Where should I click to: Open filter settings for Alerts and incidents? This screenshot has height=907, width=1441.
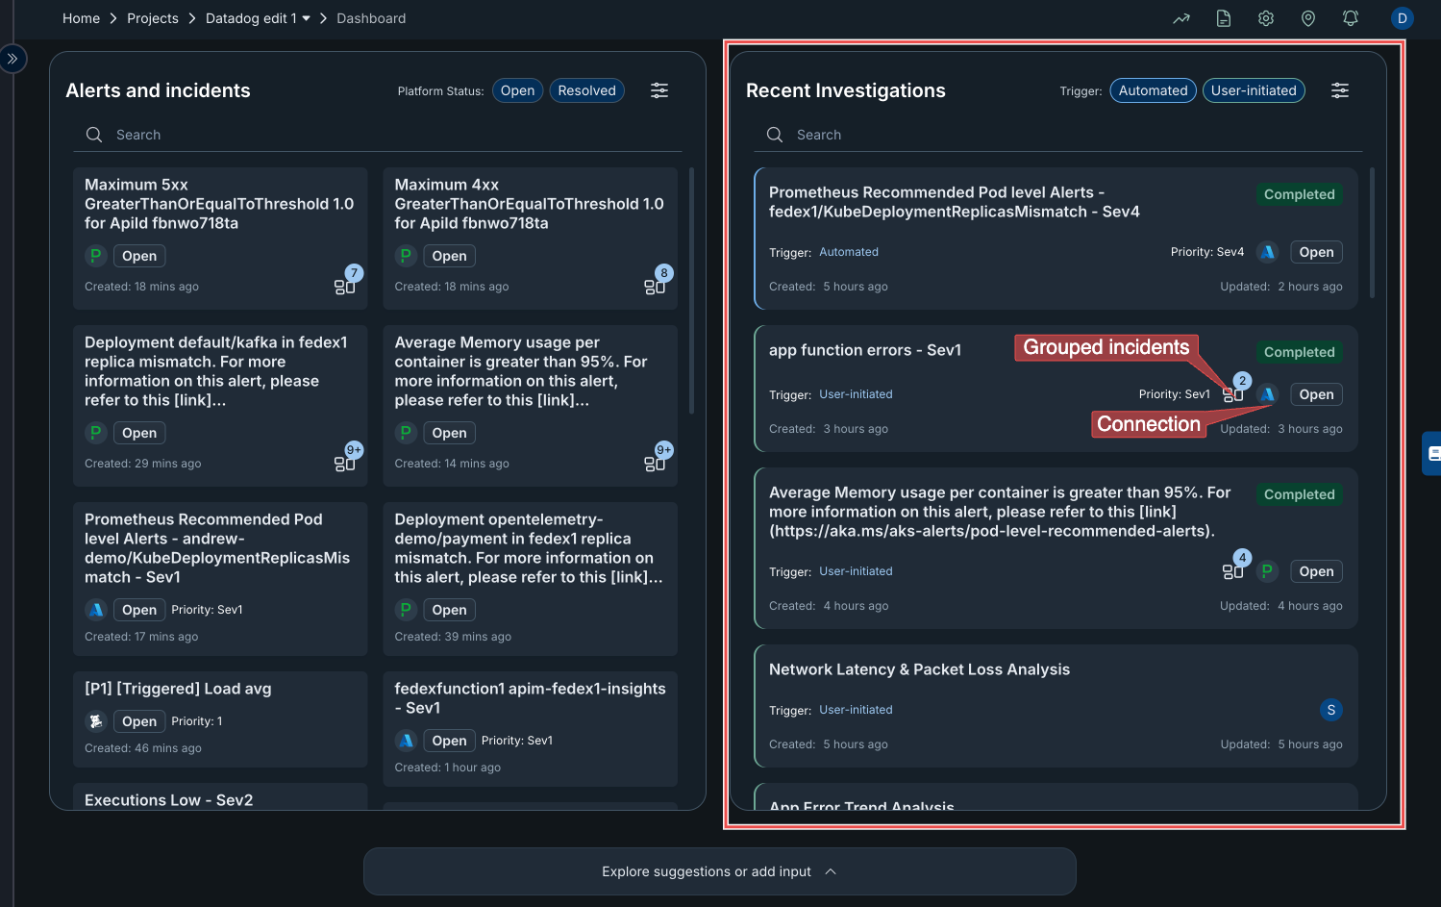[659, 90]
